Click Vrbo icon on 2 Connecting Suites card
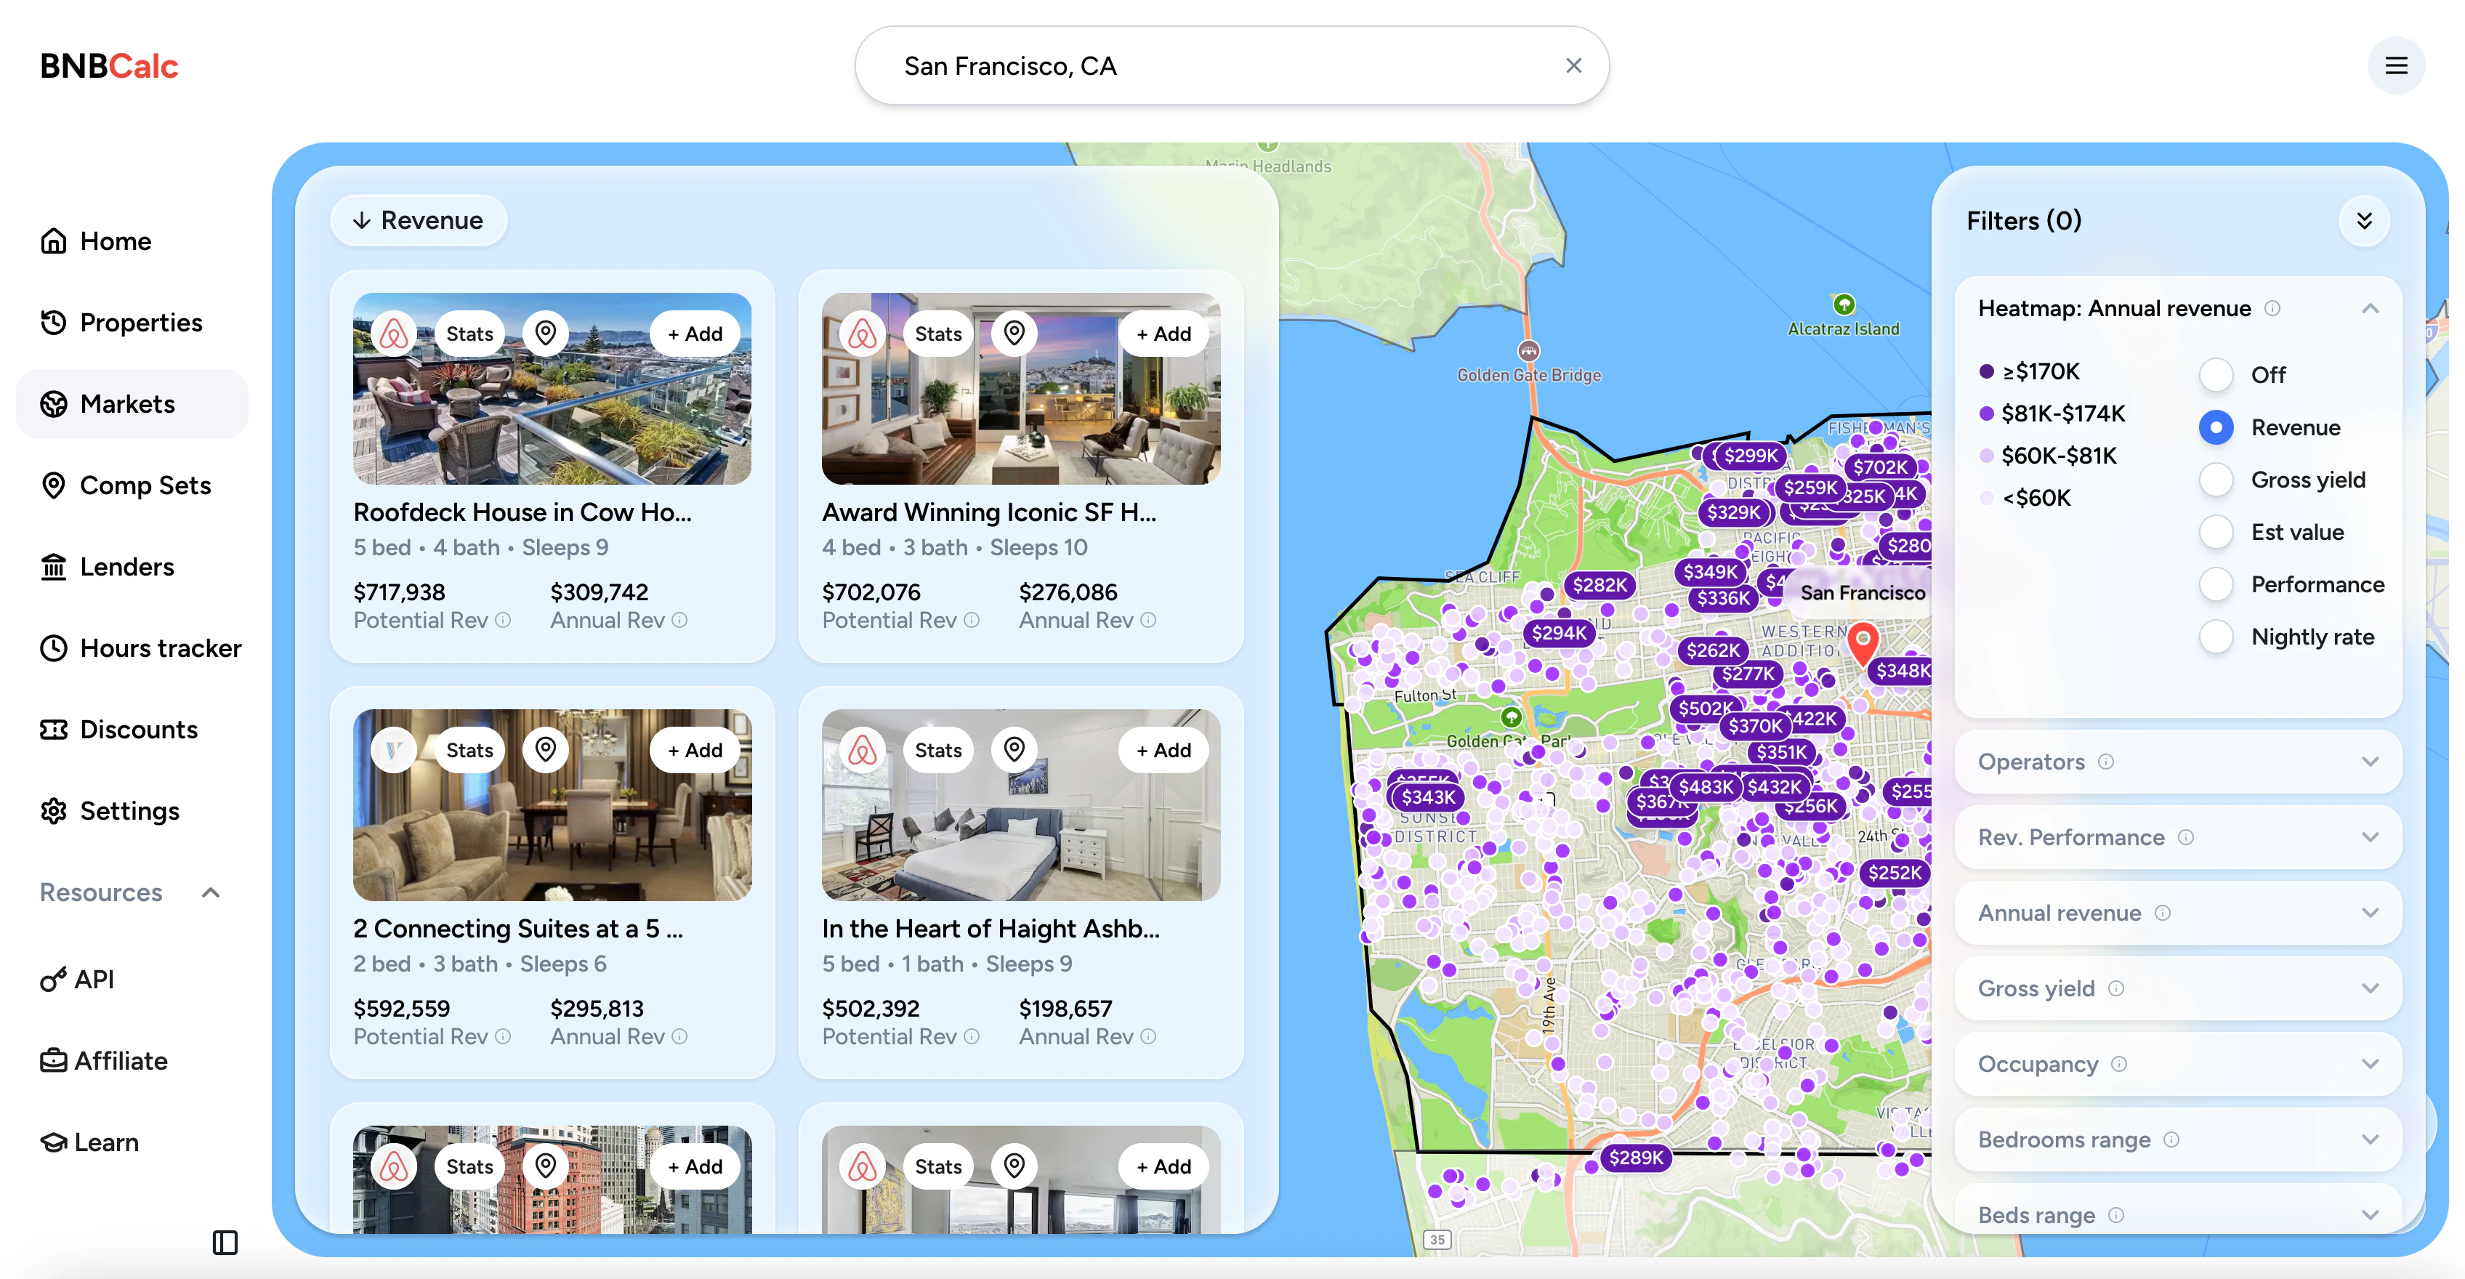Screen dimensions: 2465x1279 (393, 750)
